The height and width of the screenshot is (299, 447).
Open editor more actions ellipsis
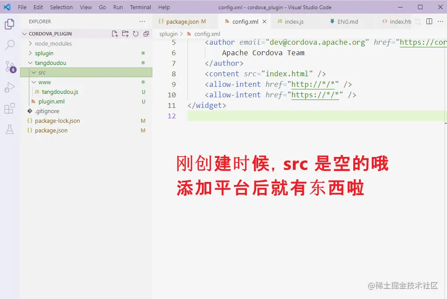point(440,21)
